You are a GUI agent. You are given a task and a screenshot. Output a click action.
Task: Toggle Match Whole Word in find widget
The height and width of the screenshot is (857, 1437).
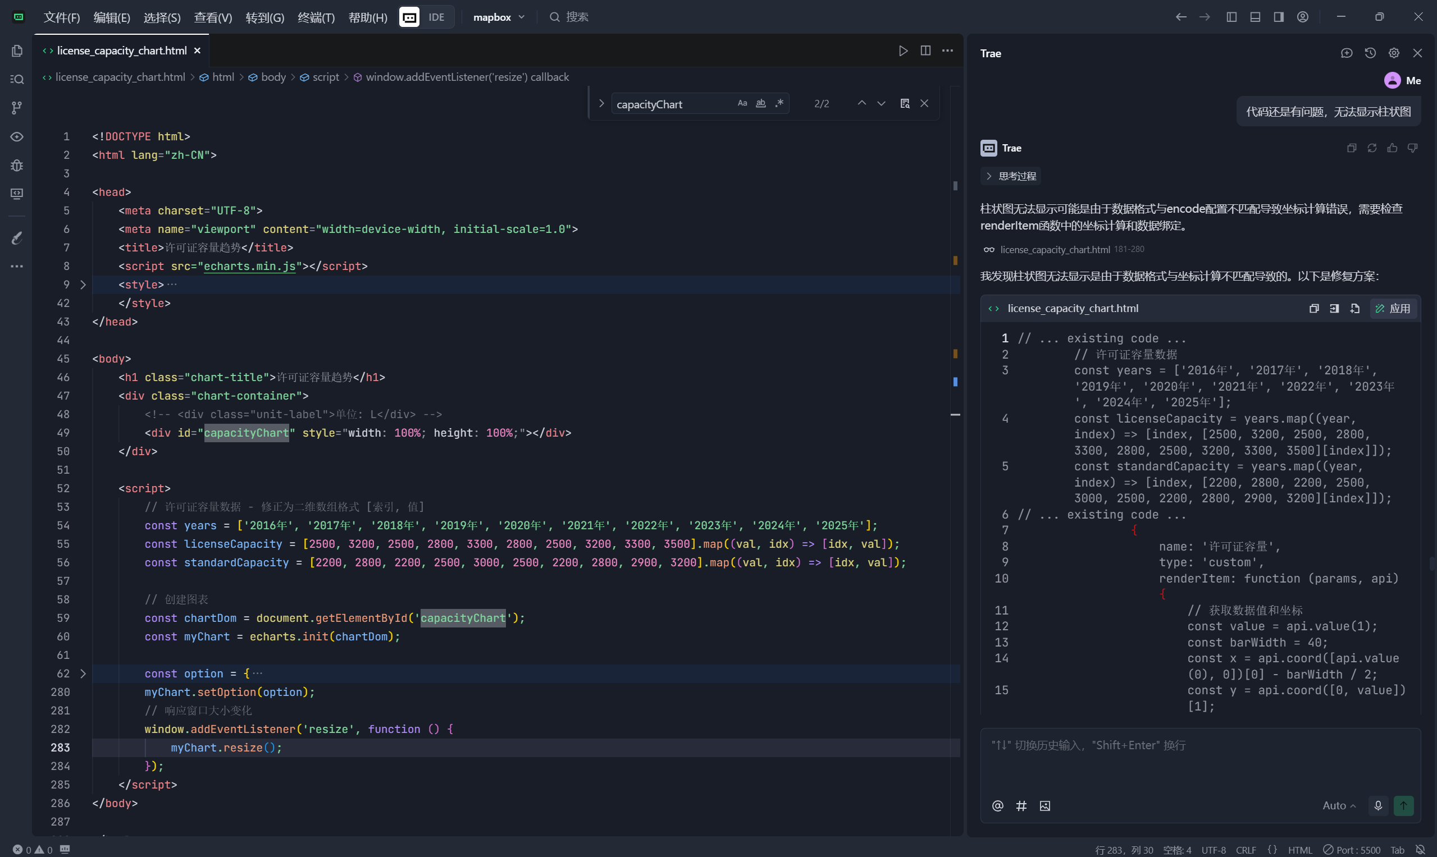tap(760, 103)
